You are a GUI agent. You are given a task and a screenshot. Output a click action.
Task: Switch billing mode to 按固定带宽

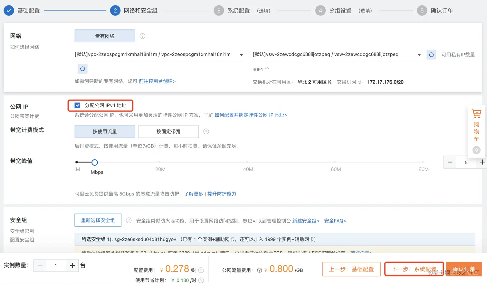(168, 131)
